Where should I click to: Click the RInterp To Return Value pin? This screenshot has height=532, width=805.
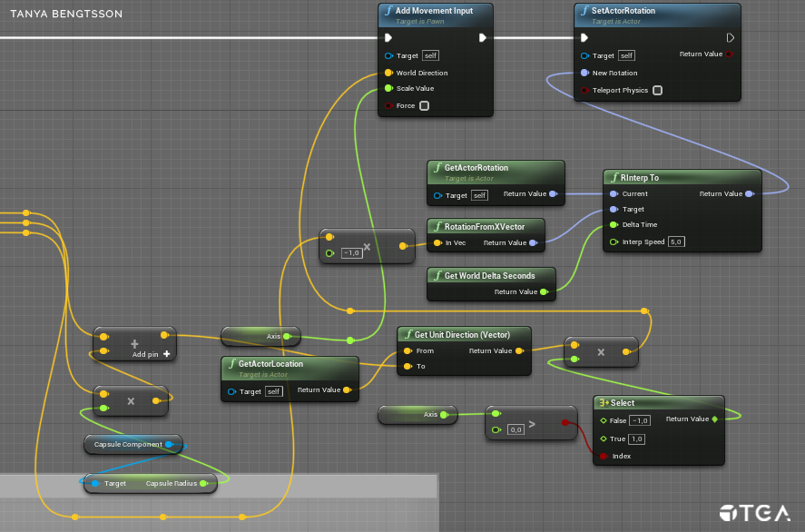click(x=749, y=193)
